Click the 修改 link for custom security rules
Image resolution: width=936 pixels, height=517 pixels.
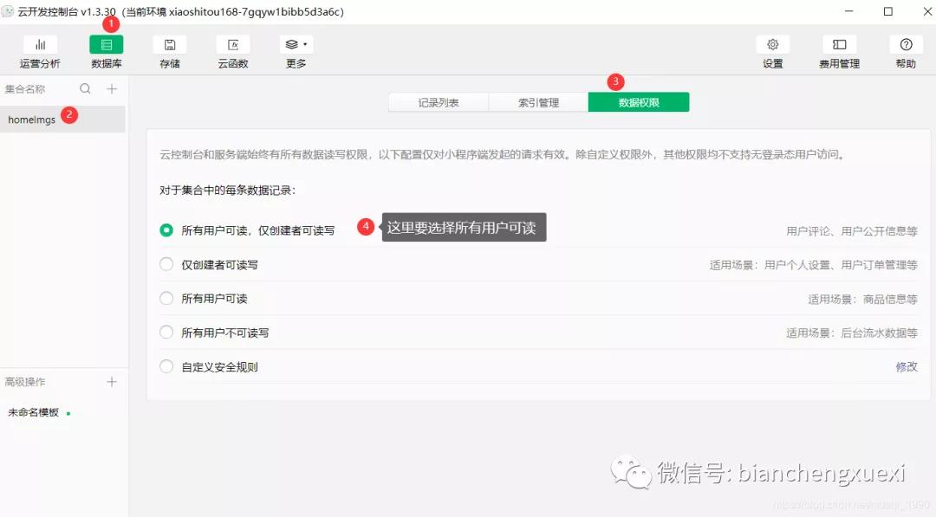click(907, 366)
